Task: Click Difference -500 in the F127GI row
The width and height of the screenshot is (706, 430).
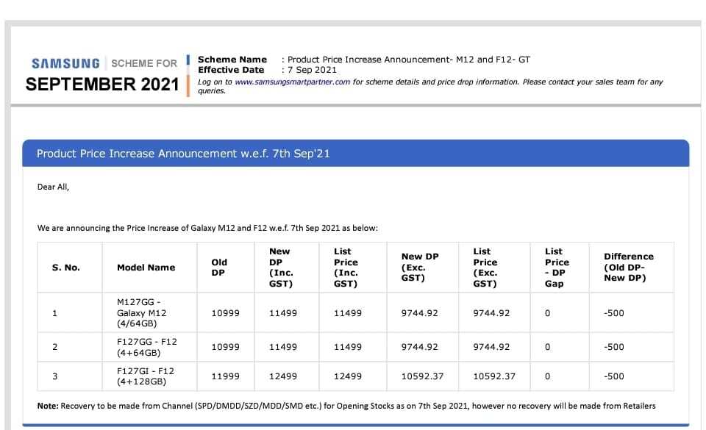Action: 614,376
